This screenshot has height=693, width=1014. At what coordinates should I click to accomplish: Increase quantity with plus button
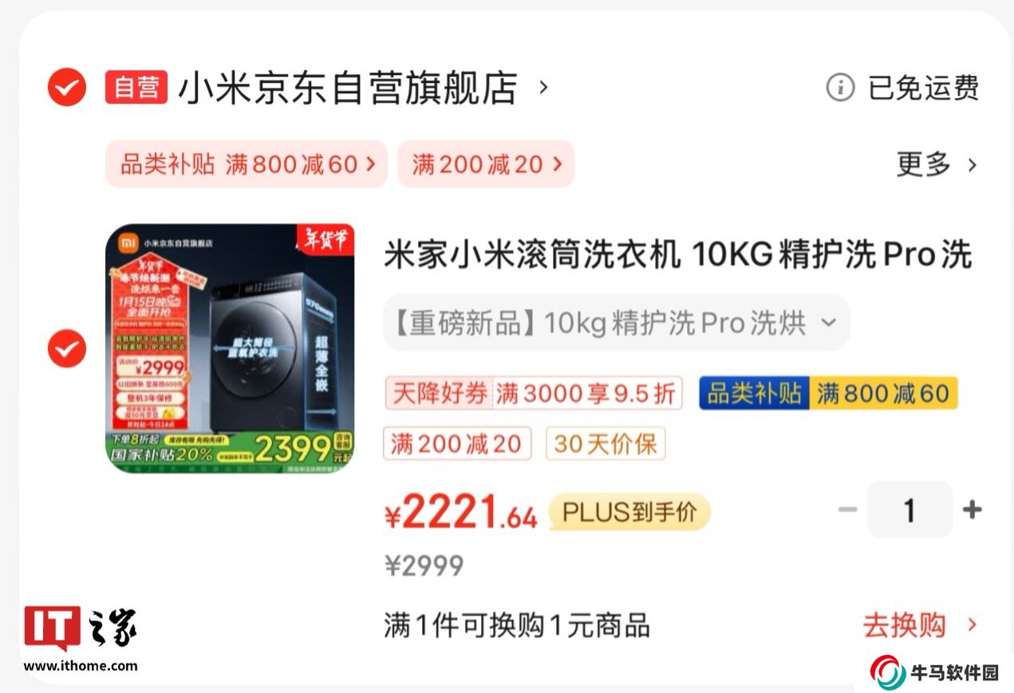[x=972, y=510]
